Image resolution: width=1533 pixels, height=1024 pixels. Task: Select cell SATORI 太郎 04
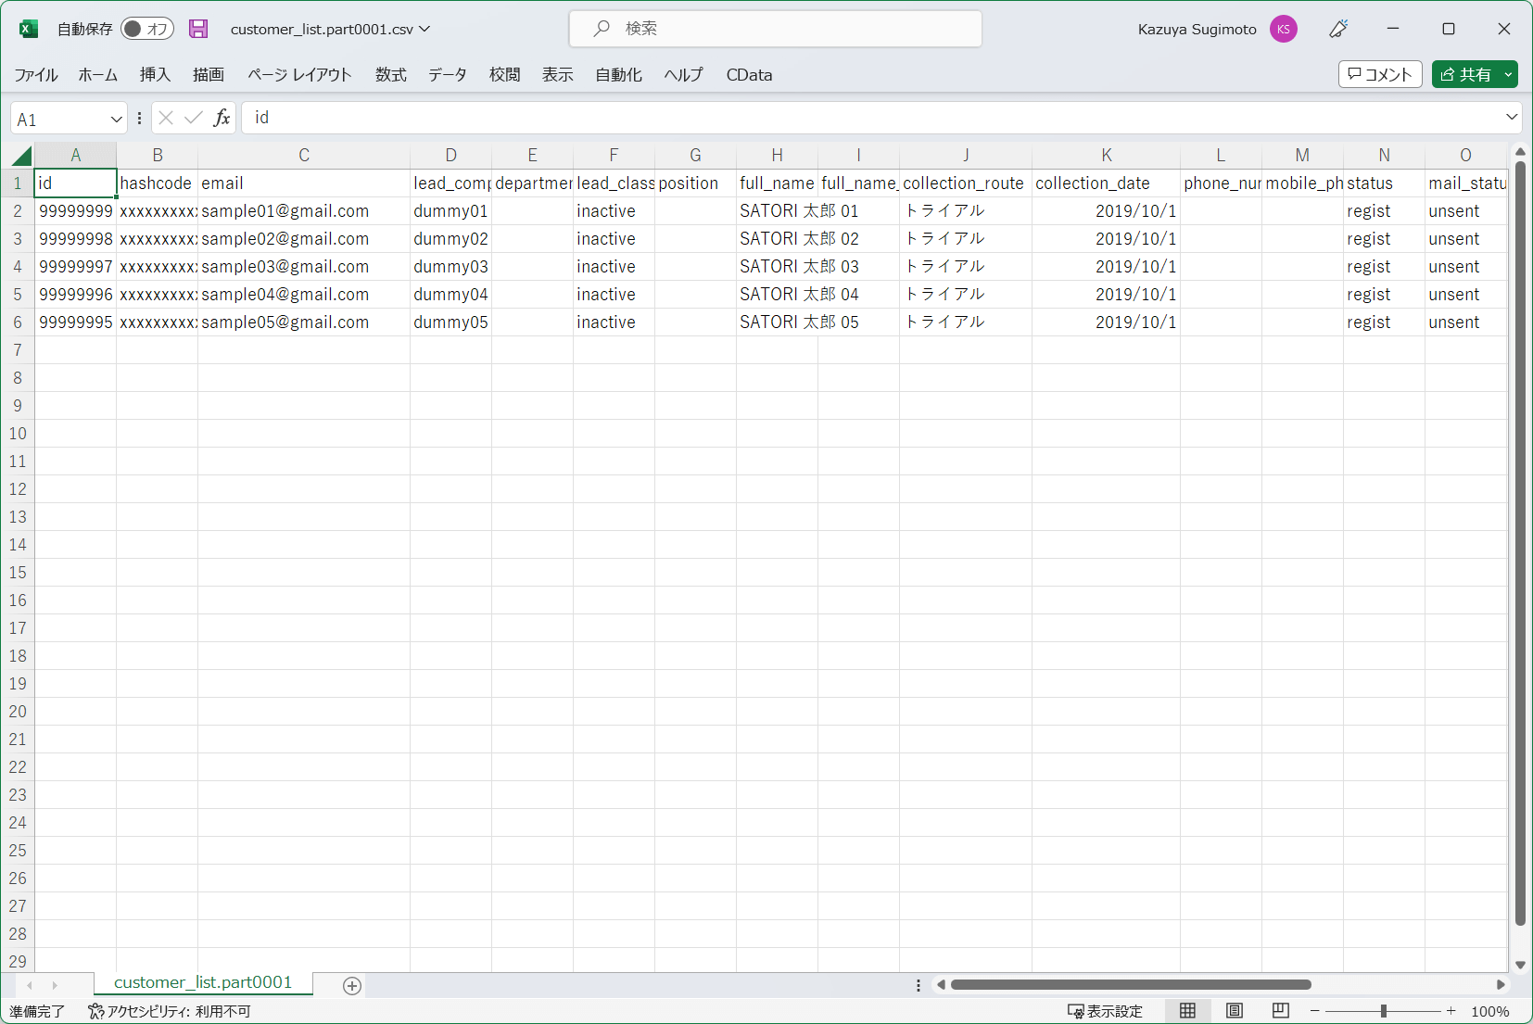[x=777, y=295]
